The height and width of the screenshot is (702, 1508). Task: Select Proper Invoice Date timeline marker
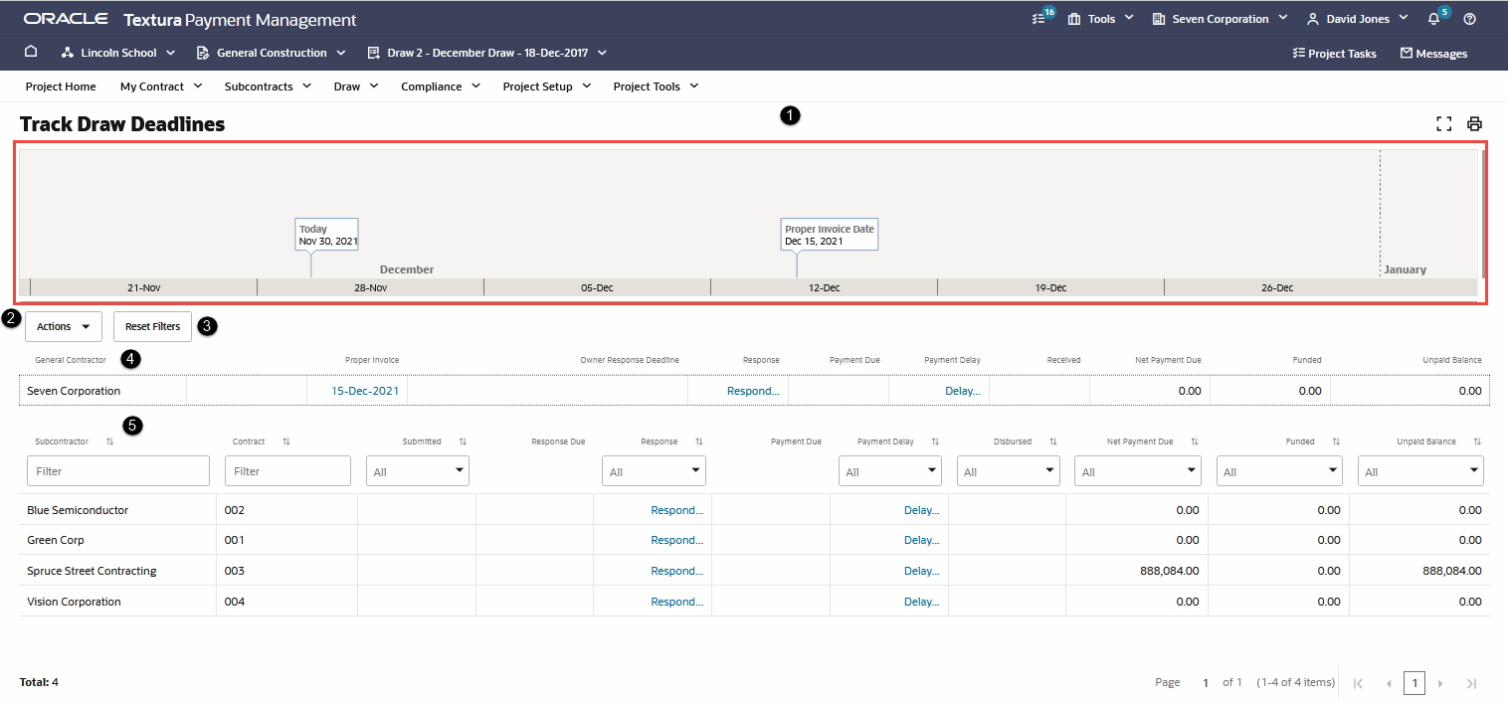[x=829, y=235]
